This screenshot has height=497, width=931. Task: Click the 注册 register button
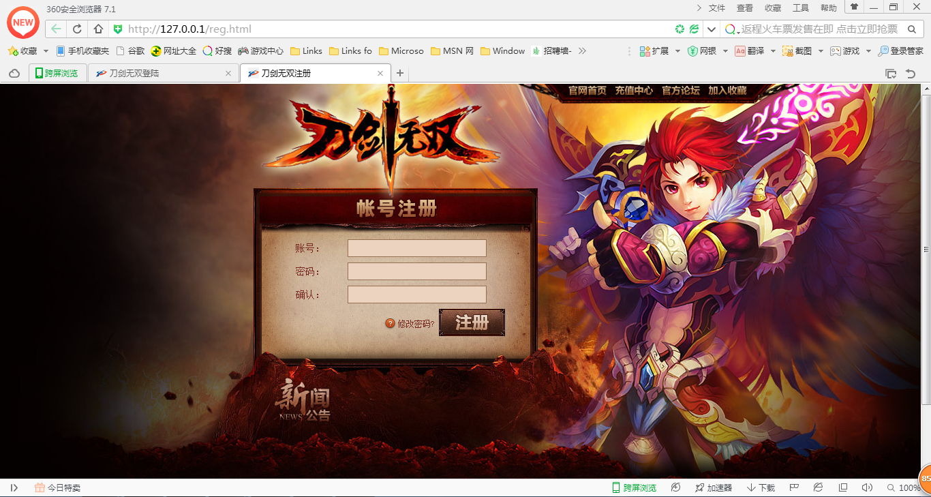[472, 322]
